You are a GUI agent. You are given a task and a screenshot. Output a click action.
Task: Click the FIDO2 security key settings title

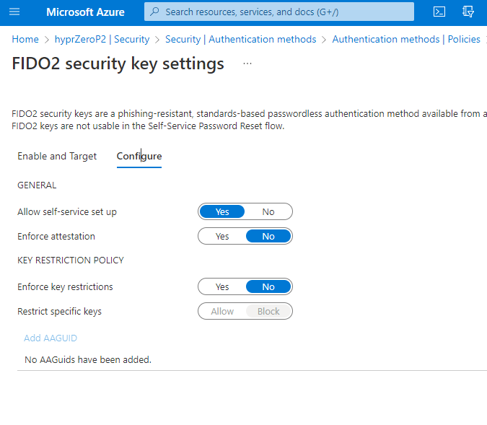pyautogui.click(x=118, y=63)
